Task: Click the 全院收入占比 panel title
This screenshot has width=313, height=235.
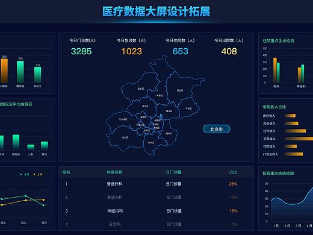Action: [274, 107]
